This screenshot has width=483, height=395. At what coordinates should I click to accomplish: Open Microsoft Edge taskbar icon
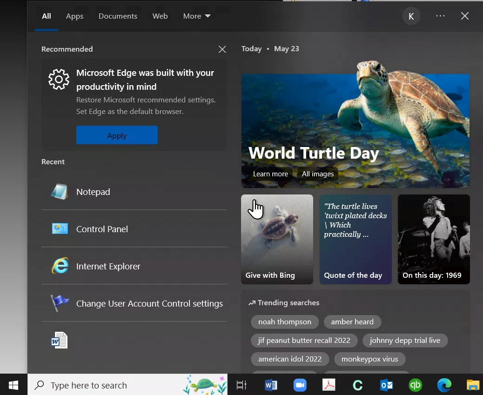(x=444, y=385)
